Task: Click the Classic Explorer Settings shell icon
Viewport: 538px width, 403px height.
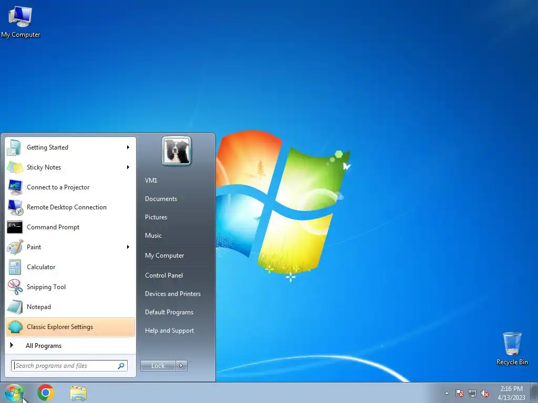Action: tap(15, 327)
